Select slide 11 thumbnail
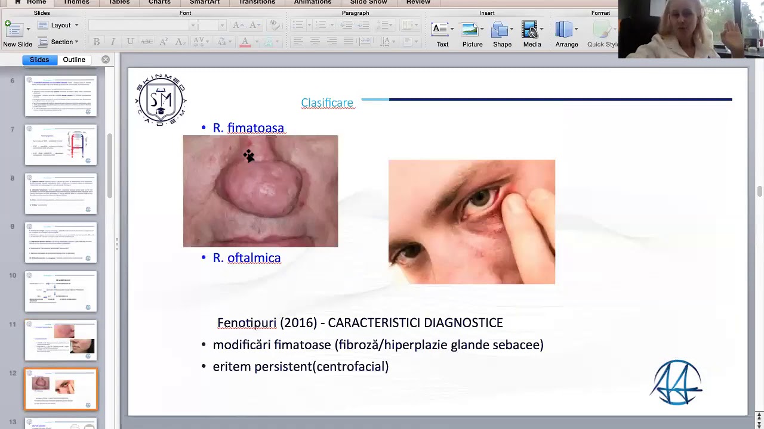Viewport: 764px width, 429px height. (60, 340)
